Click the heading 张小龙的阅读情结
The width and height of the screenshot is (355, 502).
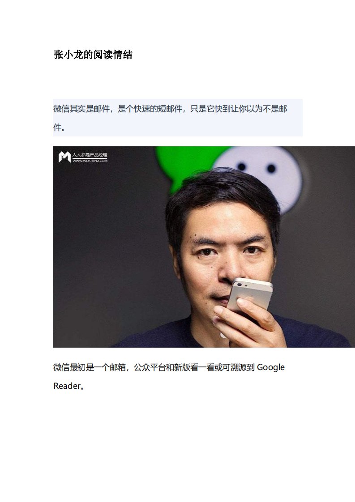[x=93, y=55]
